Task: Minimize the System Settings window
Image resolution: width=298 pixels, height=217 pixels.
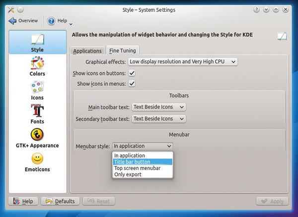Action: [266, 9]
